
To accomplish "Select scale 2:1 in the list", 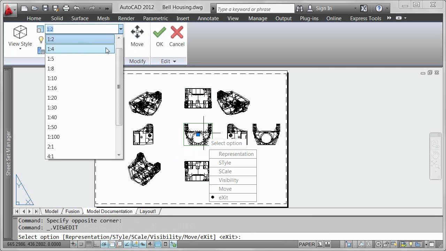I will pyautogui.click(x=80, y=147).
